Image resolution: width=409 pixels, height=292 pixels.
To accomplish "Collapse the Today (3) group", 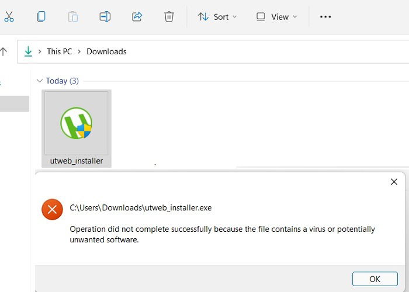I will 40,81.
